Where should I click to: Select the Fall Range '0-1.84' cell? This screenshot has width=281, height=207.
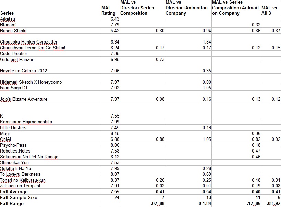click(x=188, y=204)
